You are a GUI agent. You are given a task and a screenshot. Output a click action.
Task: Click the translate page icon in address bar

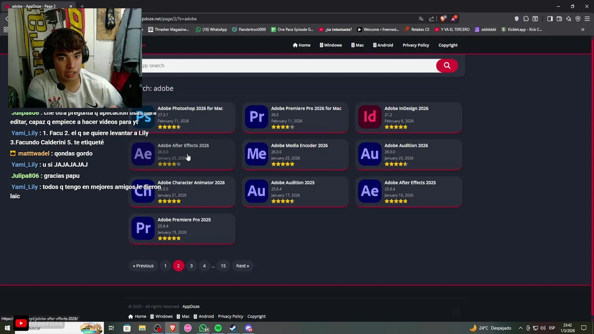pos(421,19)
